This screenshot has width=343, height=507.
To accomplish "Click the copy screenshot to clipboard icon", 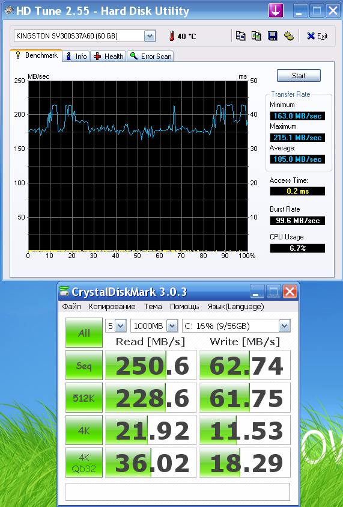I will [x=256, y=35].
